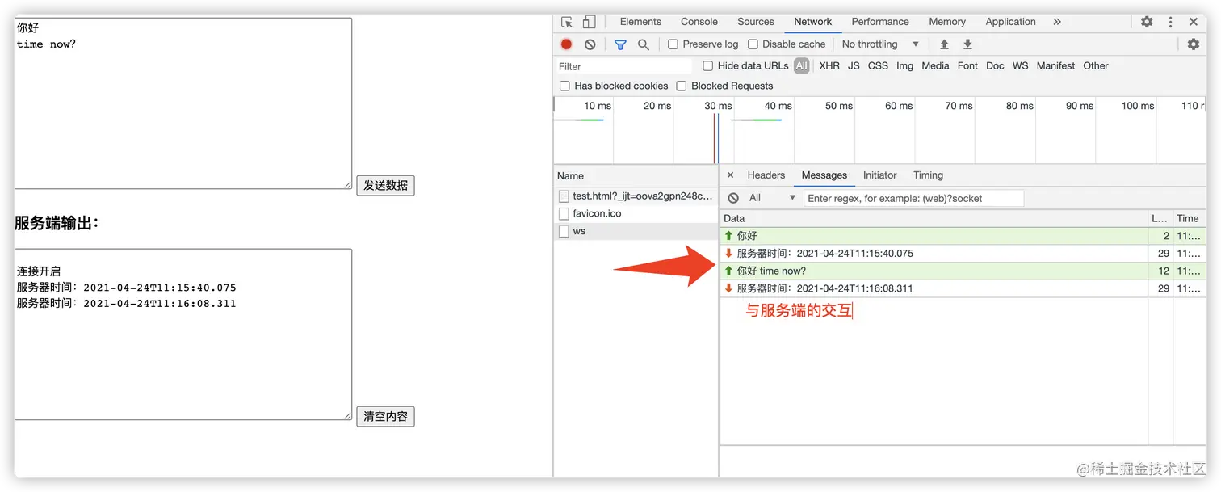Enable the Disable cache checkbox
The height and width of the screenshot is (492, 1221).
coord(753,44)
